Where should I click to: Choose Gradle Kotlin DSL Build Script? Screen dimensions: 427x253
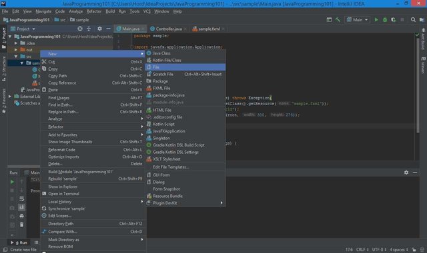[x=185, y=145]
